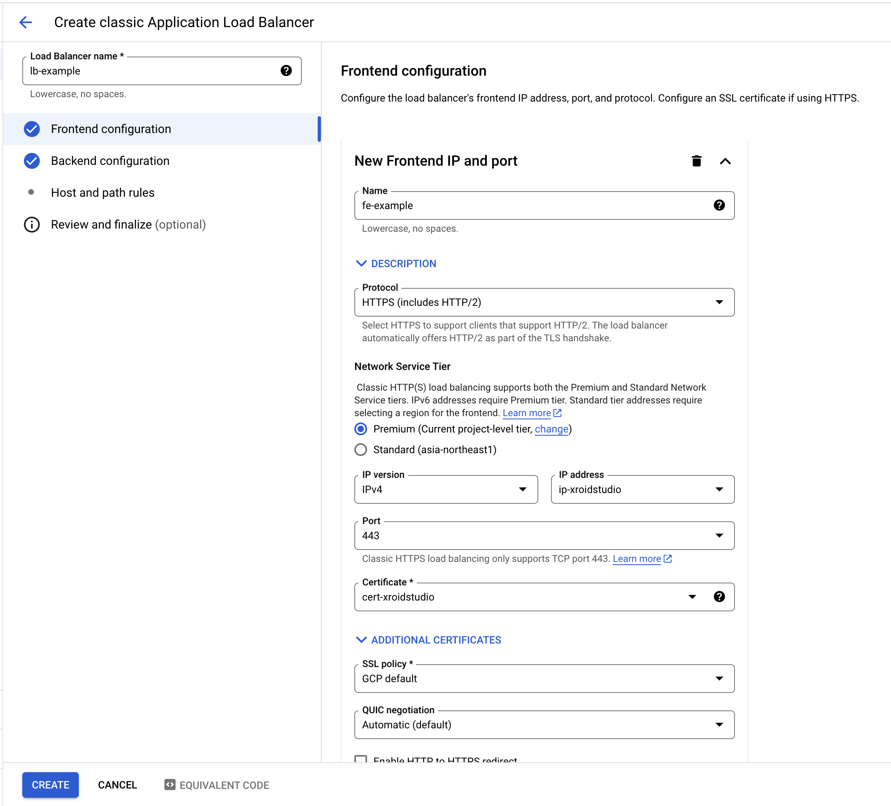
Task: Select Standard (asia-northeast1) tier radio
Action: coord(361,450)
